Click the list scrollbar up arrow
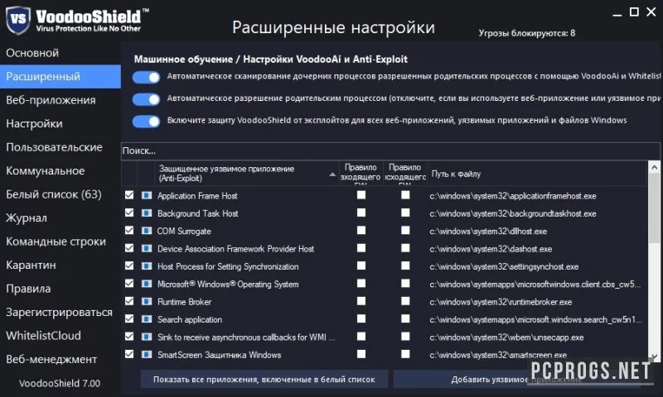The width and height of the screenshot is (663, 397). (x=654, y=167)
